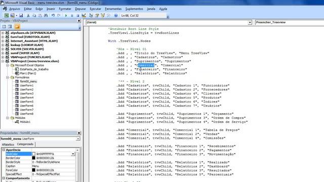Open the Ajuda menu

coord(163,9)
